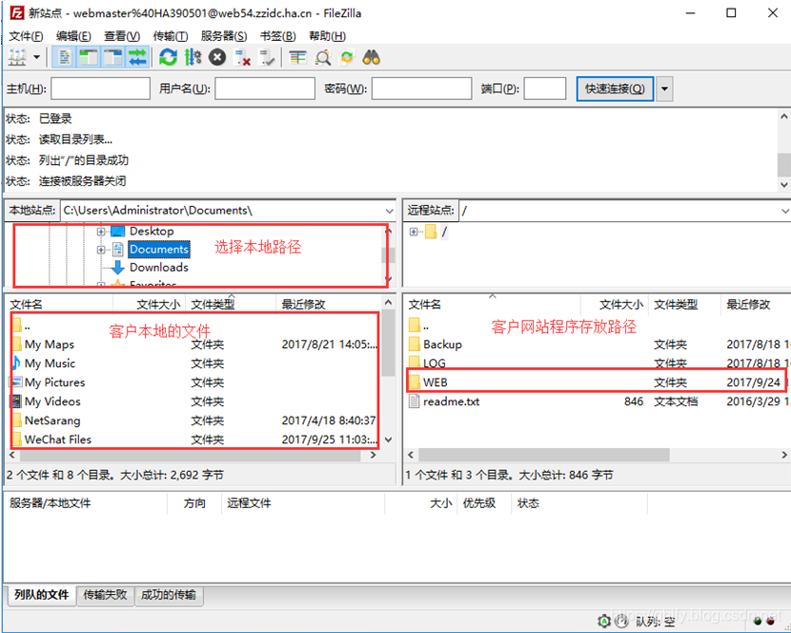Toggle processing of the transfer queue
The height and width of the screenshot is (633, 791).
[193, 57]
